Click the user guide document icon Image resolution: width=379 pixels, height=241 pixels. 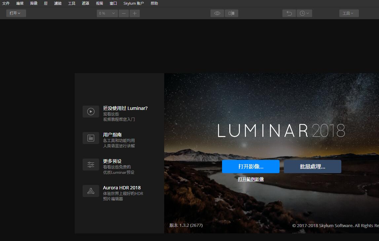pyautogui.click(x=91, y=138)
